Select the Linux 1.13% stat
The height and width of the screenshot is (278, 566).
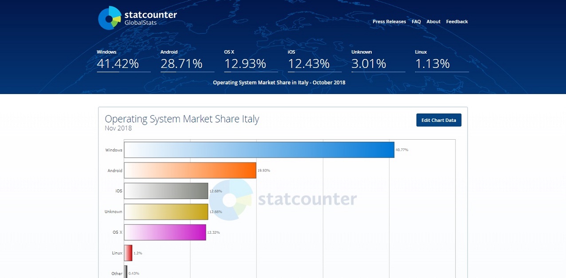[x=442, y=60]
